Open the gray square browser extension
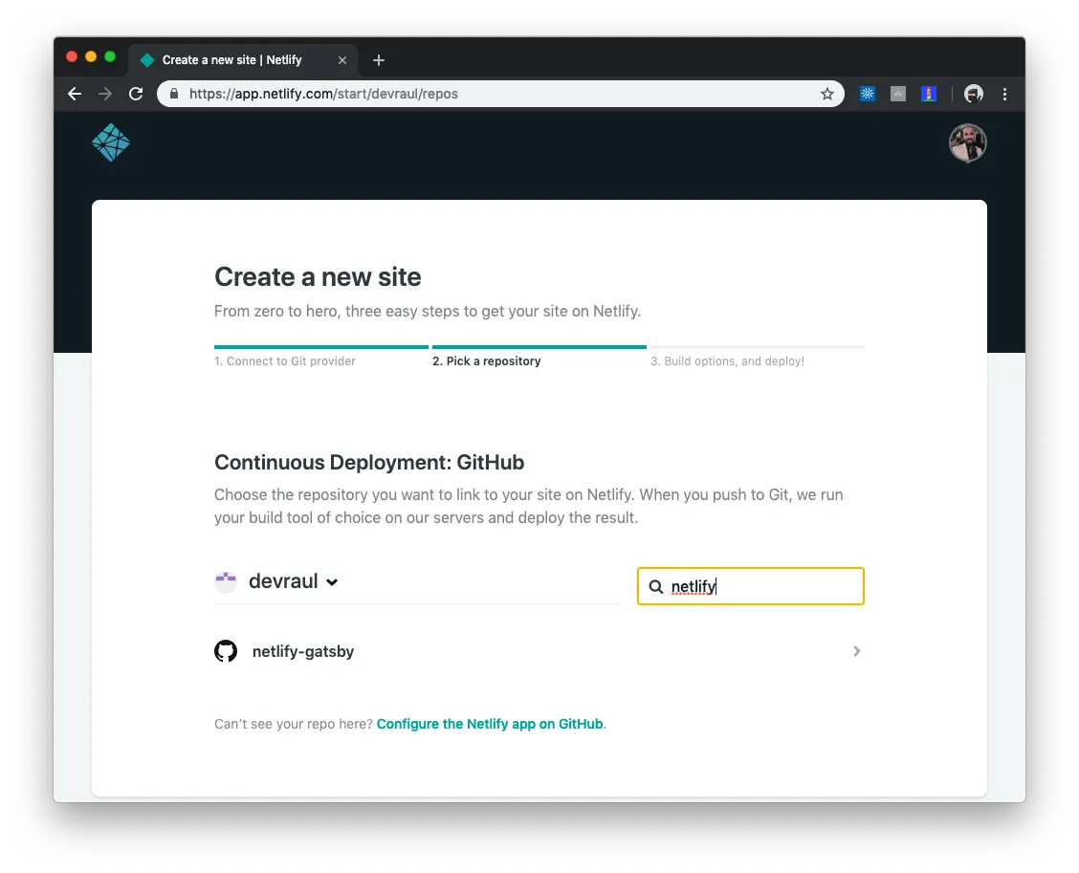 point(898,94)
